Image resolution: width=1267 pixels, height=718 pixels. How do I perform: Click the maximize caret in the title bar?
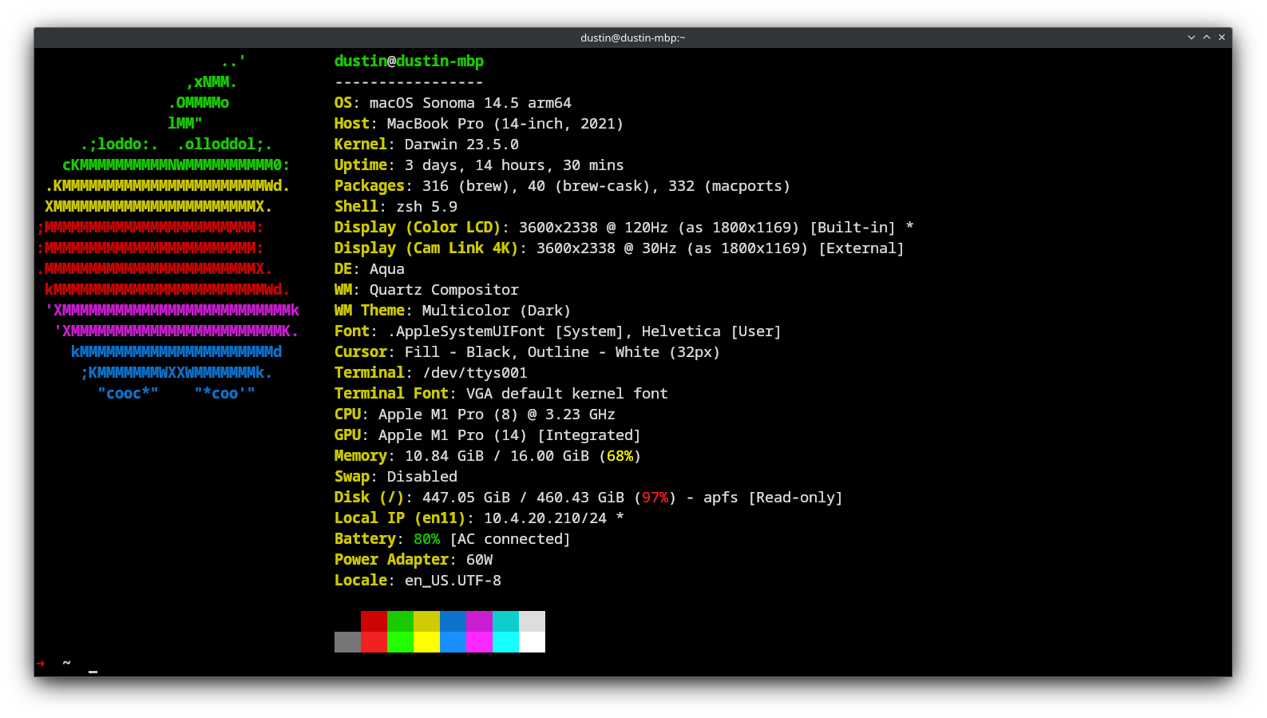1206,38
